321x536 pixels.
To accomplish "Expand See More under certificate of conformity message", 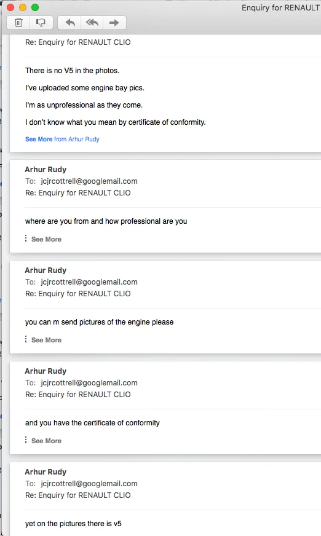I will click(x=46, y=441).
